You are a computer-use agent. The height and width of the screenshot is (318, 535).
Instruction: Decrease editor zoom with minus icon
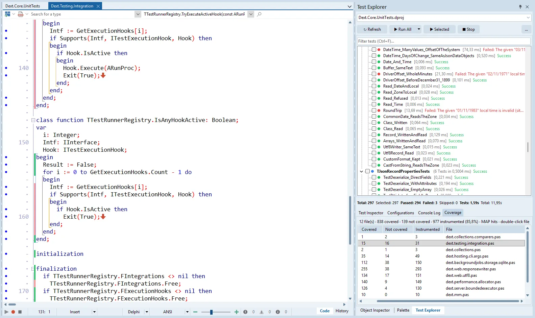(x=195, y=312)
